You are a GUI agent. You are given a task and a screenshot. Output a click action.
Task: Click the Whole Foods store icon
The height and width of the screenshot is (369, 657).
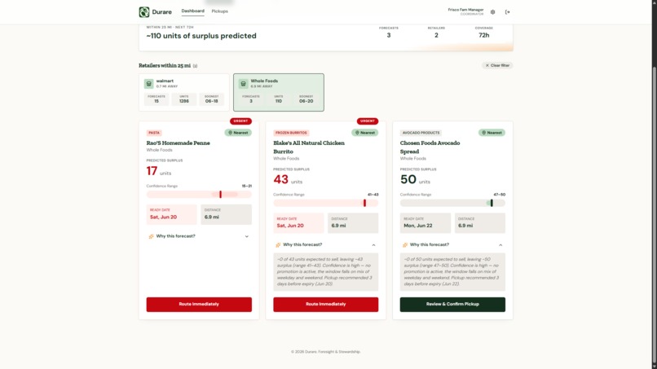click(x=243, y=84)
